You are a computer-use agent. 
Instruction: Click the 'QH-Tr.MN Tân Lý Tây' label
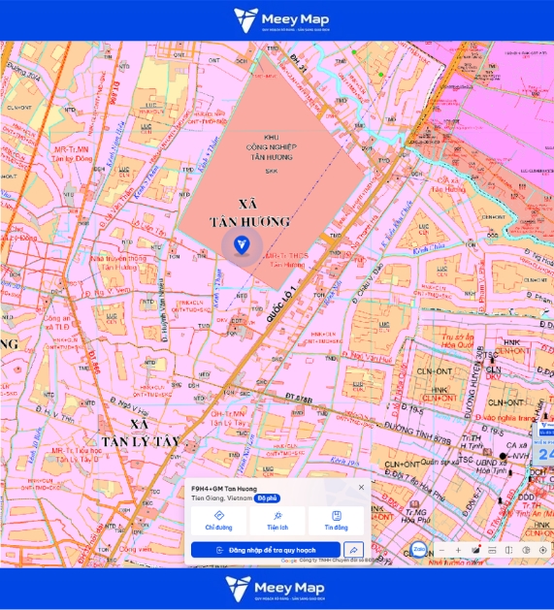point(228,419)
